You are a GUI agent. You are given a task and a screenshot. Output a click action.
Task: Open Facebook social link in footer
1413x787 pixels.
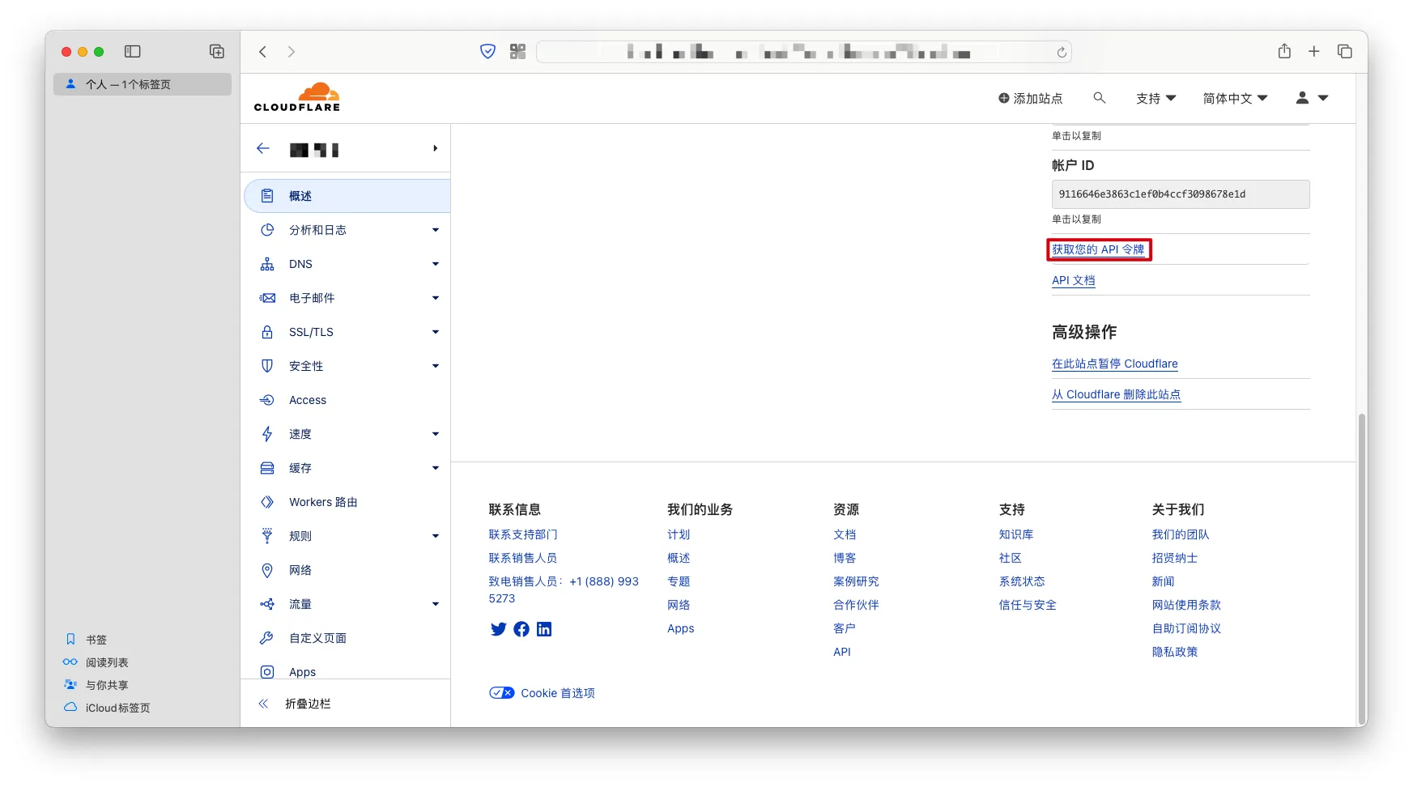click(521, 629)
